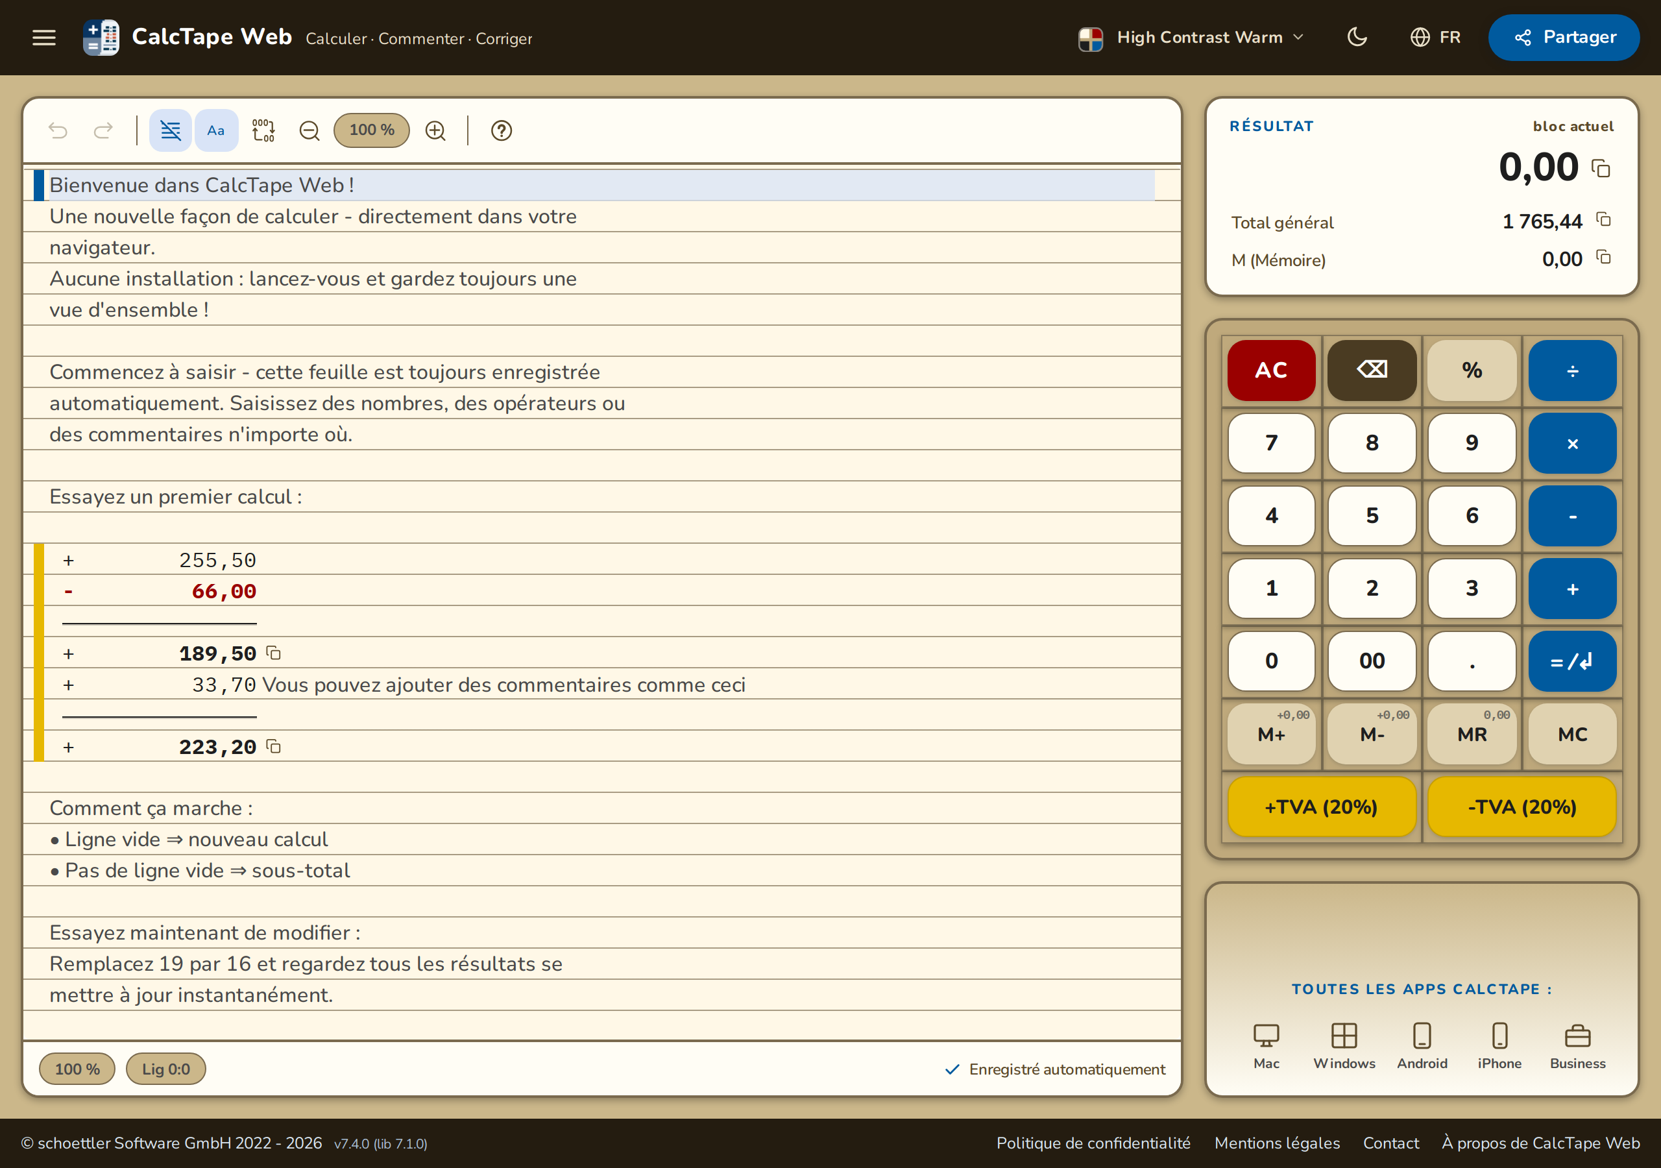Open the iPhone app link
The width and height of the screenshot is (1661, 1168).
click(1499, 1046)
